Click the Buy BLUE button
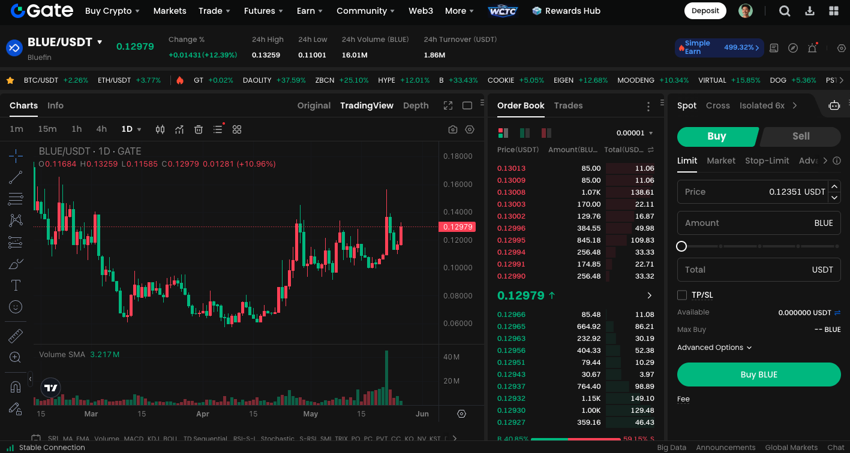Screen dimensions: 850x453 tap(759, 375)
